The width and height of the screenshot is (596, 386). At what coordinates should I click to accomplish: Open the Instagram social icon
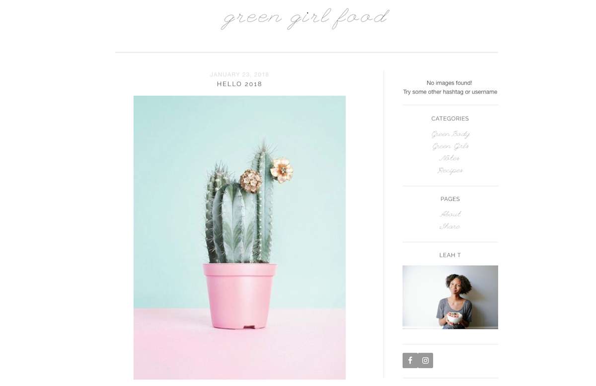[426, 360]
